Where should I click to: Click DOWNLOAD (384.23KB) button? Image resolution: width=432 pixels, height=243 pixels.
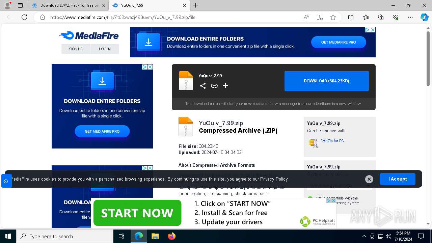(x=326, y=81)
